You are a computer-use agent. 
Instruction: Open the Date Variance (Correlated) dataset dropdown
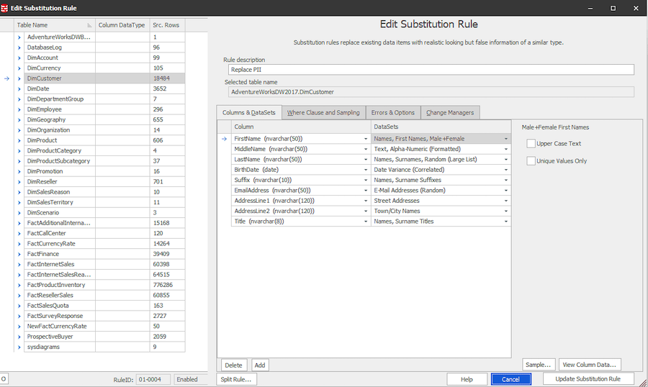pos(506,170)
